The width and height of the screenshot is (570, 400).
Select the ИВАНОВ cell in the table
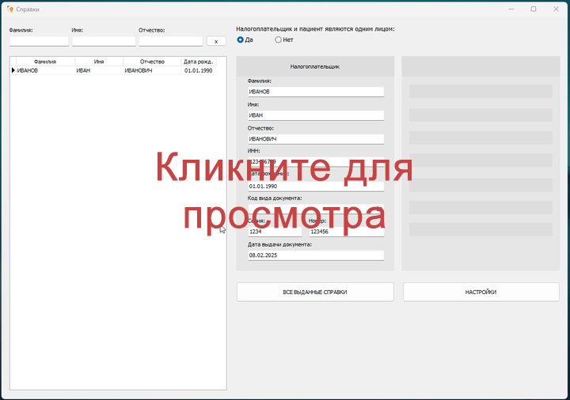click(45, 70)
